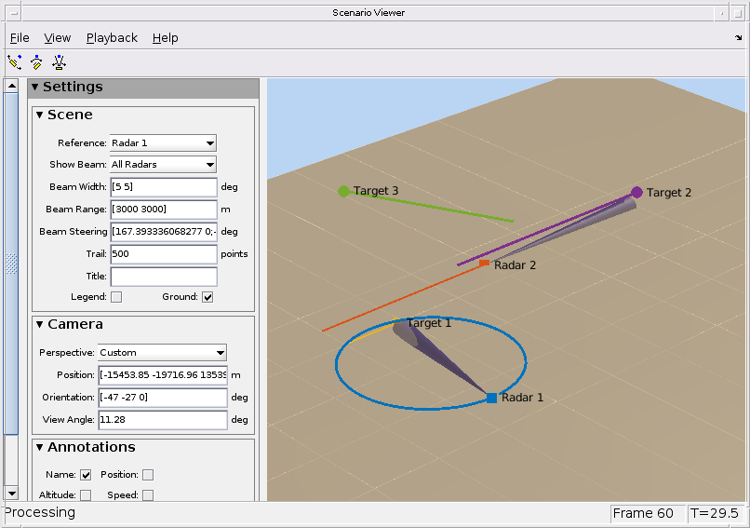Click the settings scrollbar down arrow
This screenshot has height=528, width=750.
(x=12, y=493)
